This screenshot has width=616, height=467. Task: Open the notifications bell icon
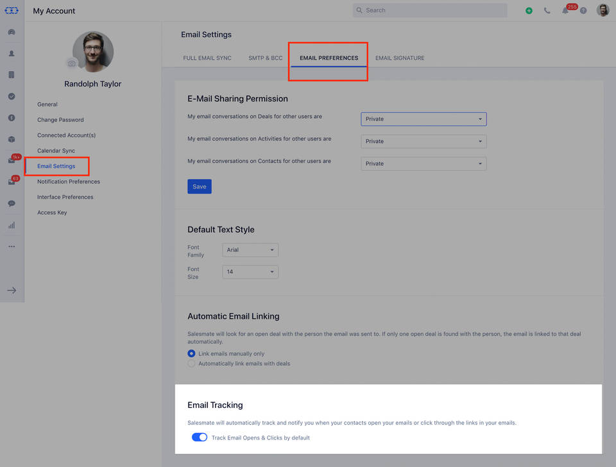tap(565, 11)
